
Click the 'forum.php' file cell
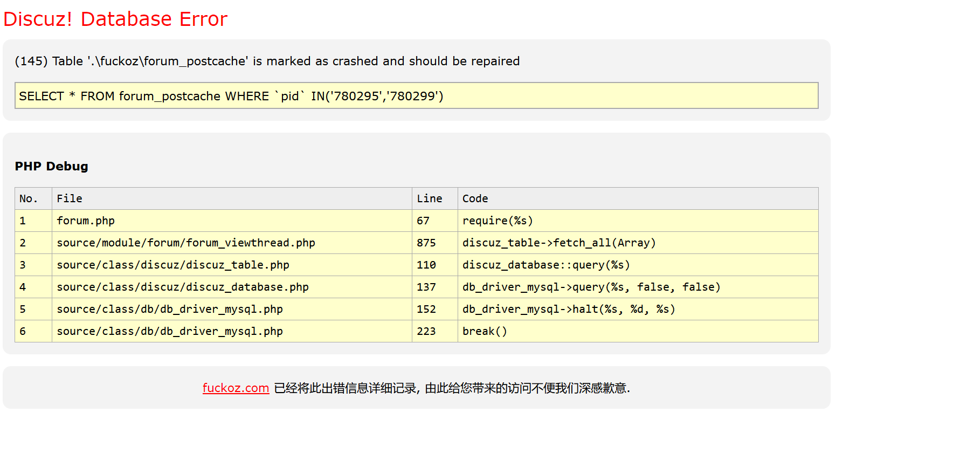tap(232, 221)
